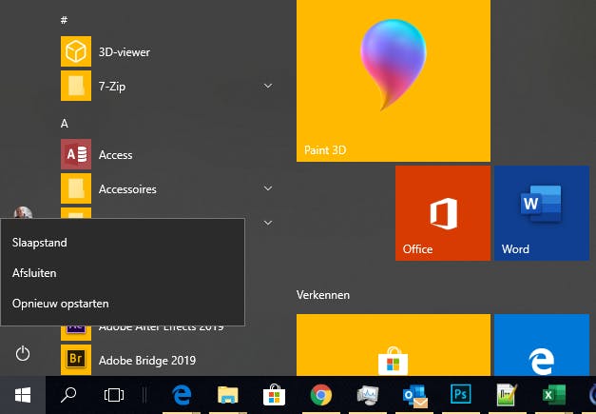Screen dimensions: 596x414
Task: Open the user account avatar
Action: pyautogui.click(x=23, y=212)
